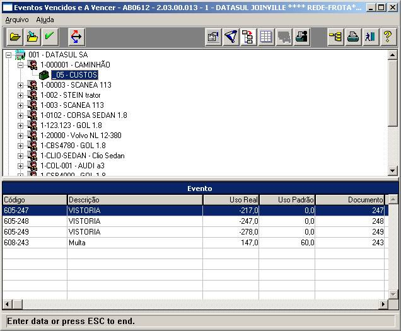Click the open folder toolbar icon
This screenshot has width=401, height=331.
[x=15, y=37]
